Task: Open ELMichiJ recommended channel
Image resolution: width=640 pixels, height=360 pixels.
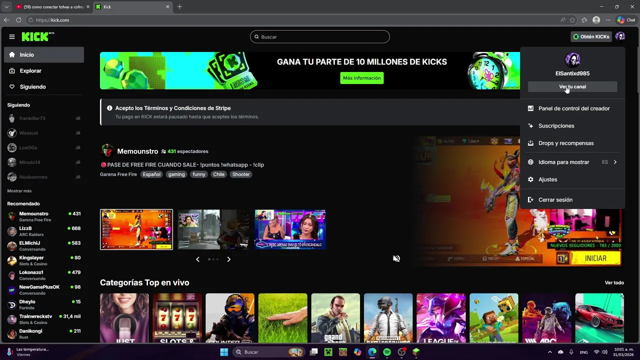Action: (44, 246)
